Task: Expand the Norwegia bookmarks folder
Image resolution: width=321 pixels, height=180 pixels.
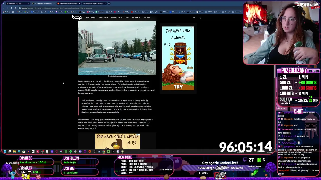Action: (226, 12)
